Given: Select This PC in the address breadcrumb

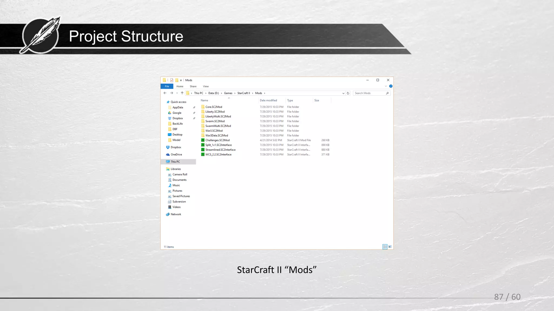Looking at the screenshot, I should (199, 93).
